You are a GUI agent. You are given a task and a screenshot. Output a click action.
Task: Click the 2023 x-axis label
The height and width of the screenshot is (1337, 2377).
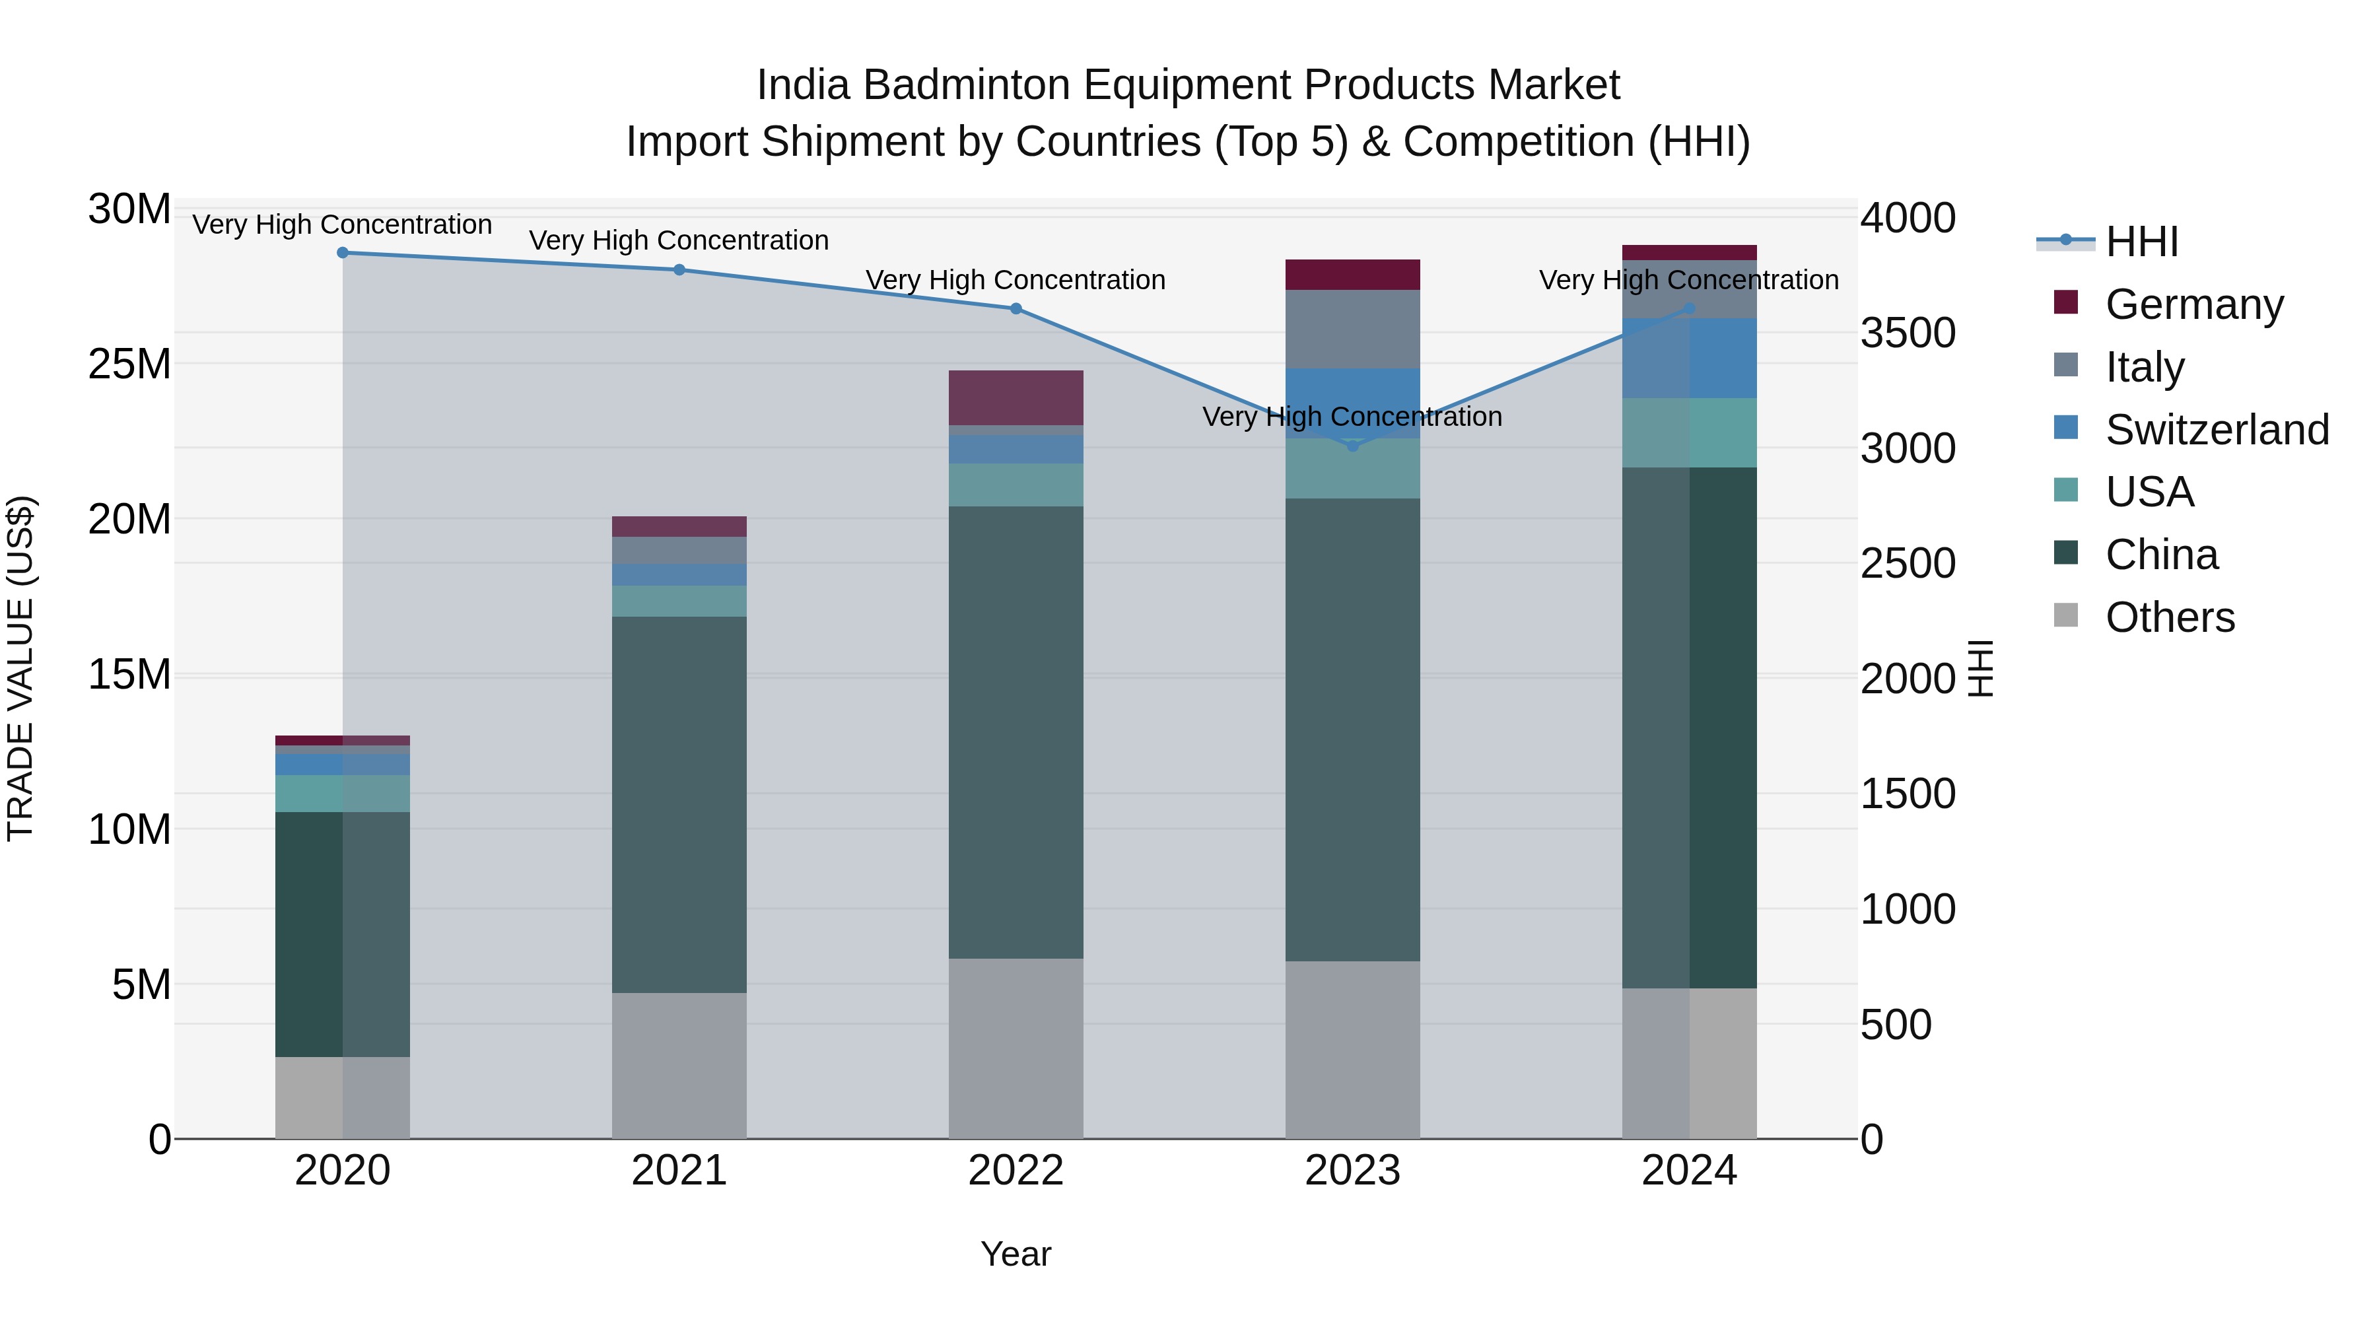pyautogui.click(x=1353, y=1171)
